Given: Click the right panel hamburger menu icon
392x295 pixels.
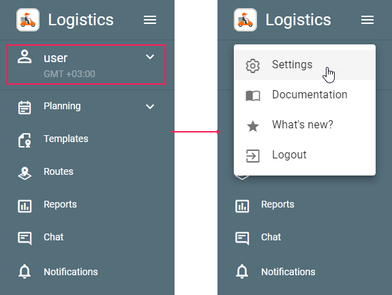Looking at the screenshot, I should (x=367, y=20).
